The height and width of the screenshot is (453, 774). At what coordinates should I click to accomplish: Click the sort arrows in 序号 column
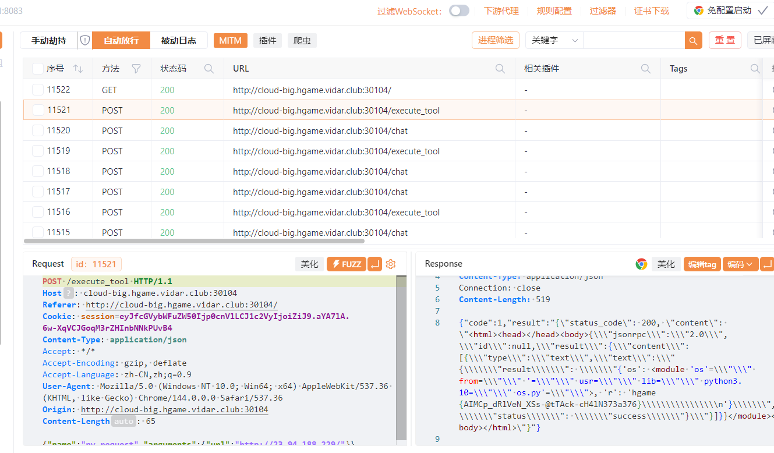point(78,69)
